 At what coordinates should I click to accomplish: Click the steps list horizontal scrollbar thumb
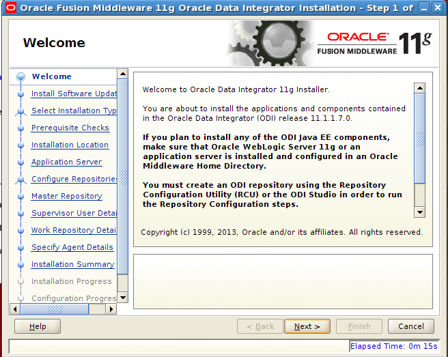click(54, 309)
